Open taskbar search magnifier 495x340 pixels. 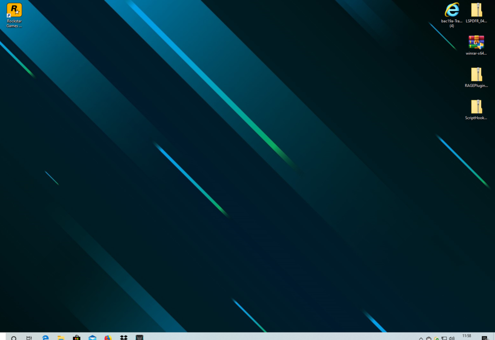point(13,338)
